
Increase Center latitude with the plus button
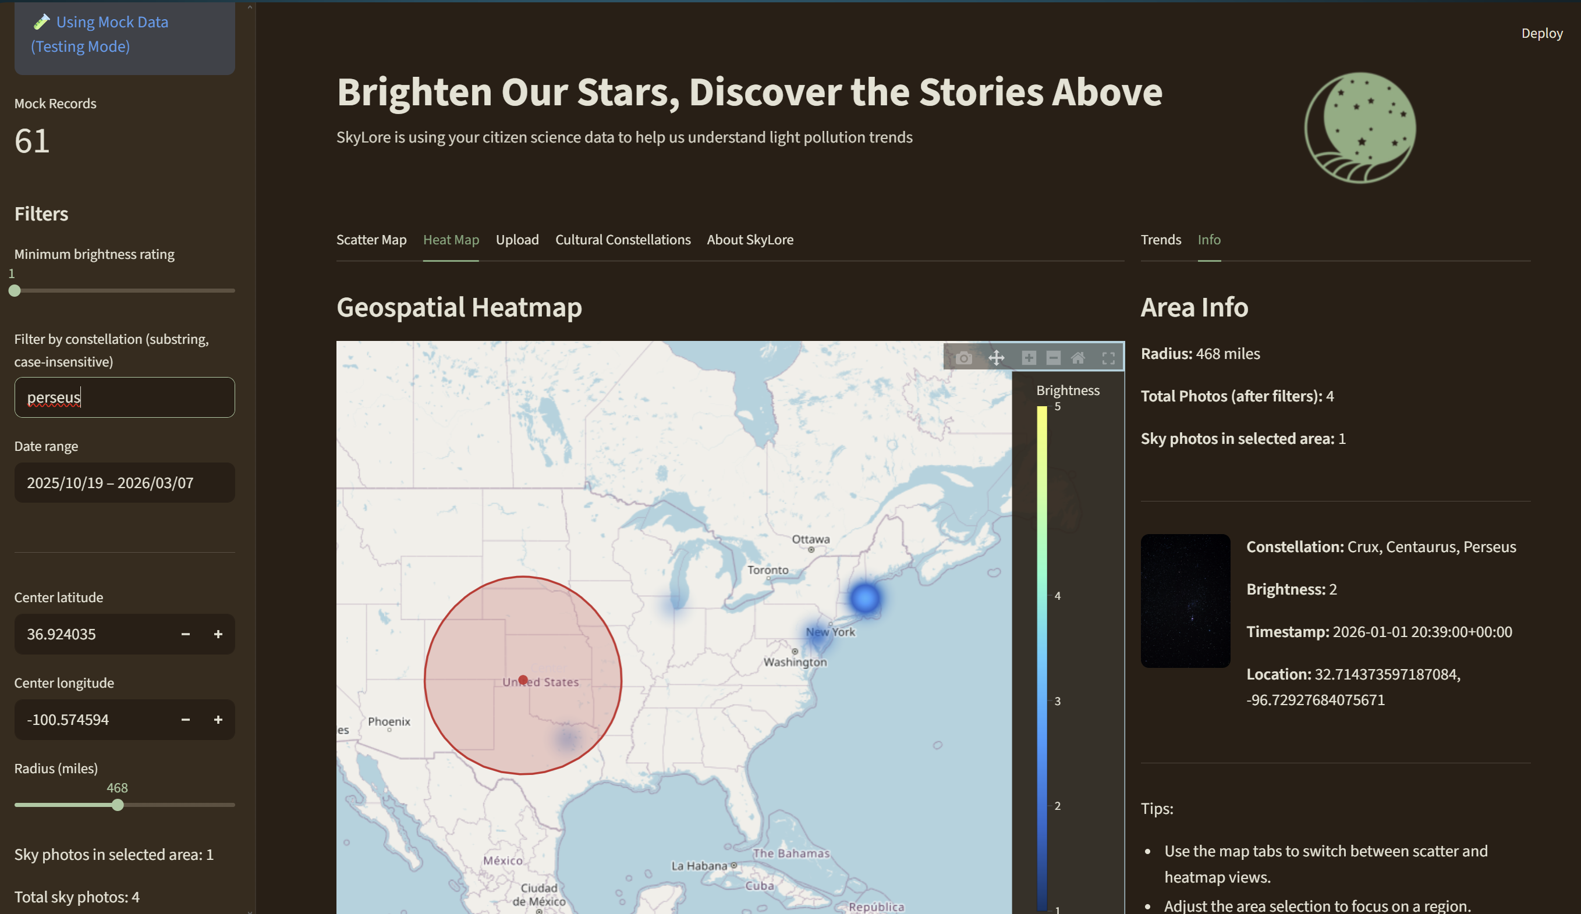(218, 634)
